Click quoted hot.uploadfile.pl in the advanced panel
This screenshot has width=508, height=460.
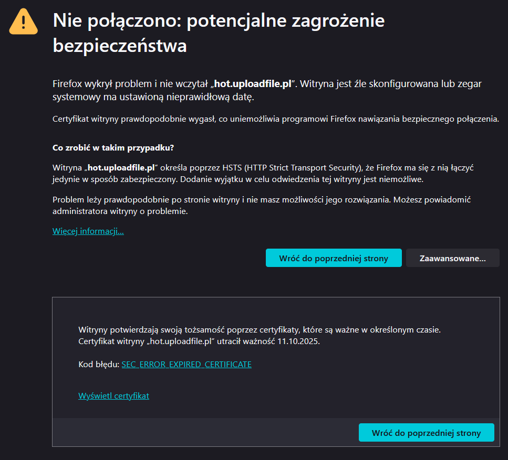181,341
